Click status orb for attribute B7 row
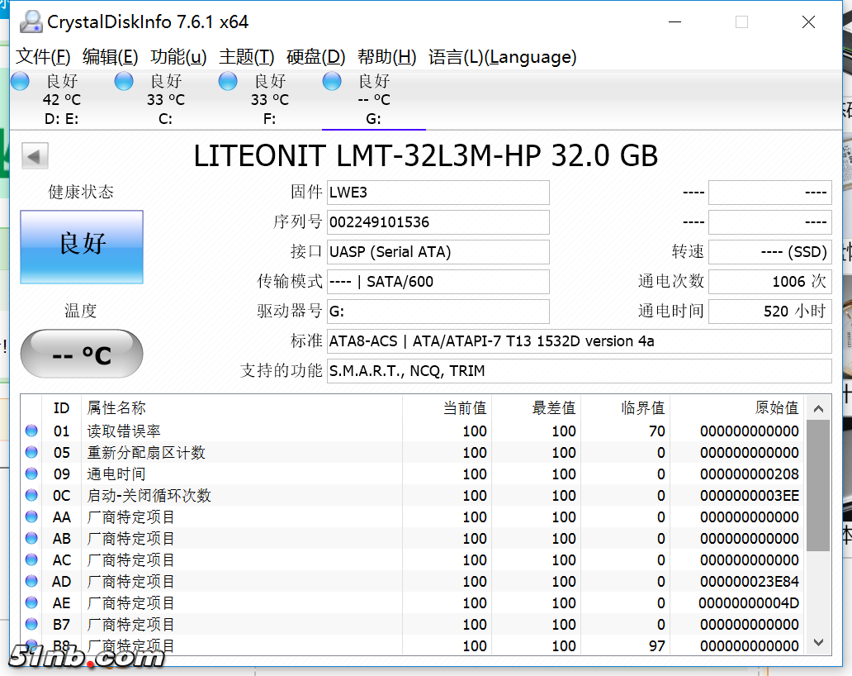The height and width of the screenshot is (676, 852). coord(31,624)
